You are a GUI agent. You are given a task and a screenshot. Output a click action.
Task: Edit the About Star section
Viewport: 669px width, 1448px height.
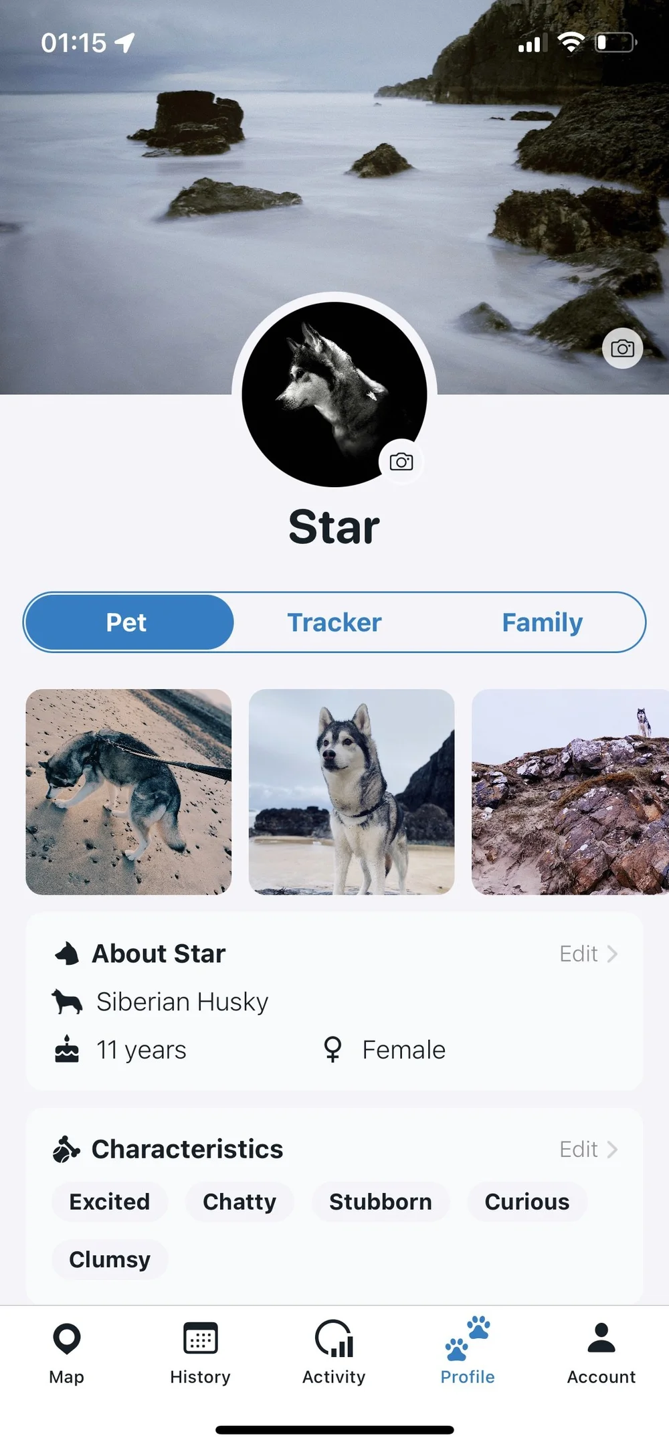pos(578,954)
